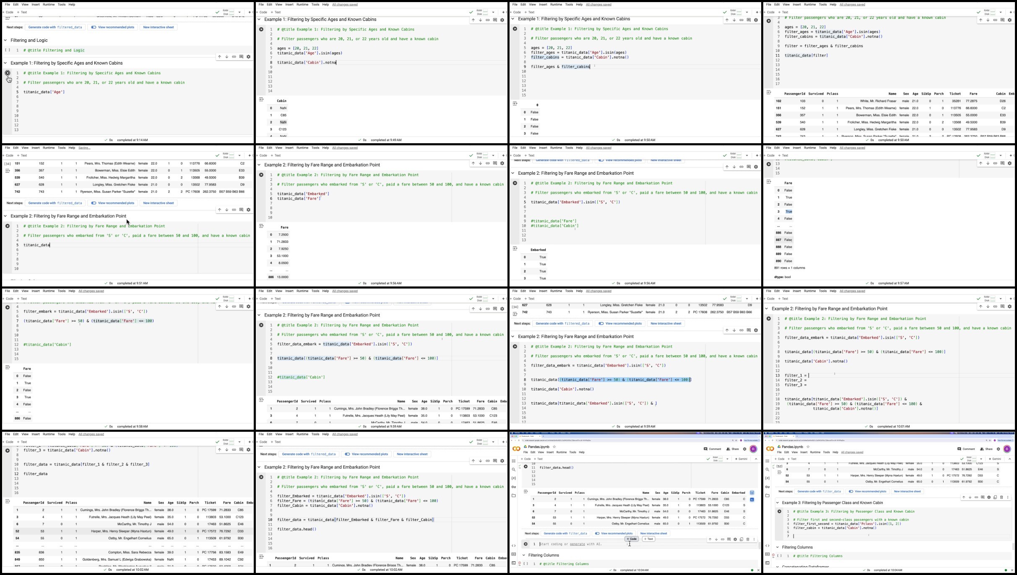Move Example 3 cell up with arrow icon
Screen dimensions: 1017x575
(x=964, y=497)
